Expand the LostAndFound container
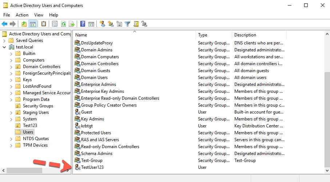The width and height of the screenshot is (330, 182). coord(11,86)
